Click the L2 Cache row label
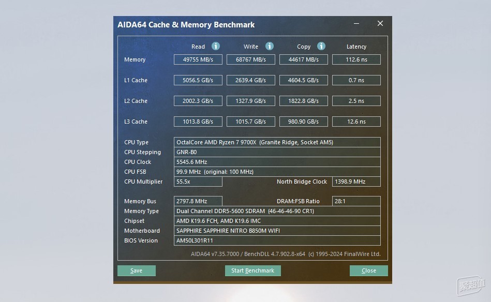The height and width of the screenshot is (302, 491). pyautogui.click(x=136, y=101)
